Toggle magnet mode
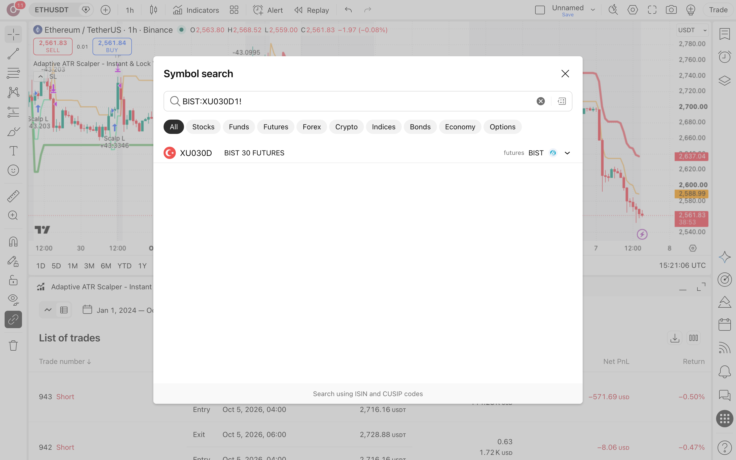The image size is (736, 460). pos(13,241)
